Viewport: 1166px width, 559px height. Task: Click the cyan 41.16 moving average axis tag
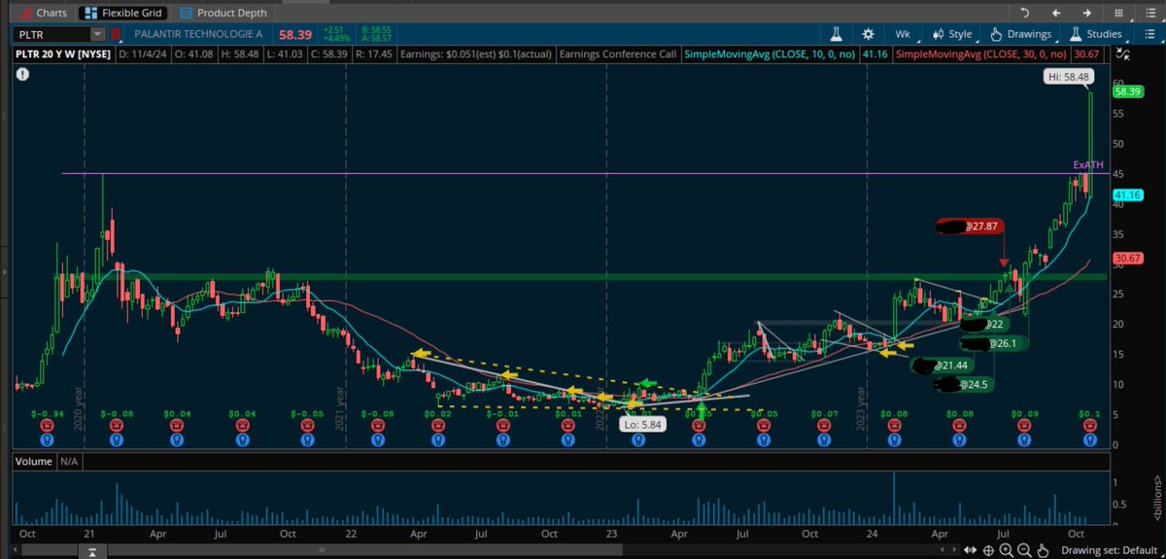pyautogui.click(x=1127, y=195)
